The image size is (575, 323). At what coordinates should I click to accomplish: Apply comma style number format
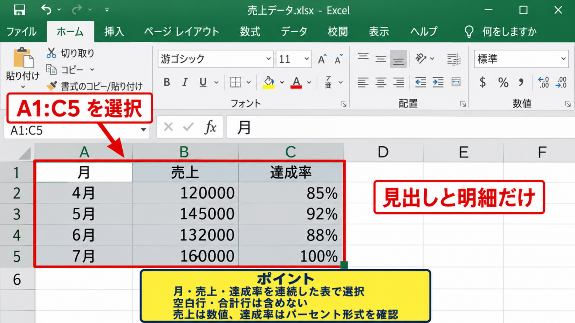pyautogui.click(x=521, y=83)
